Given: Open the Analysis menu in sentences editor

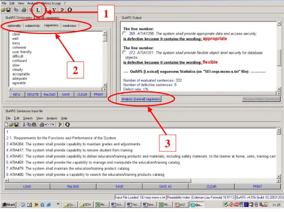Looking at the screenshot, I should [52, 118].
